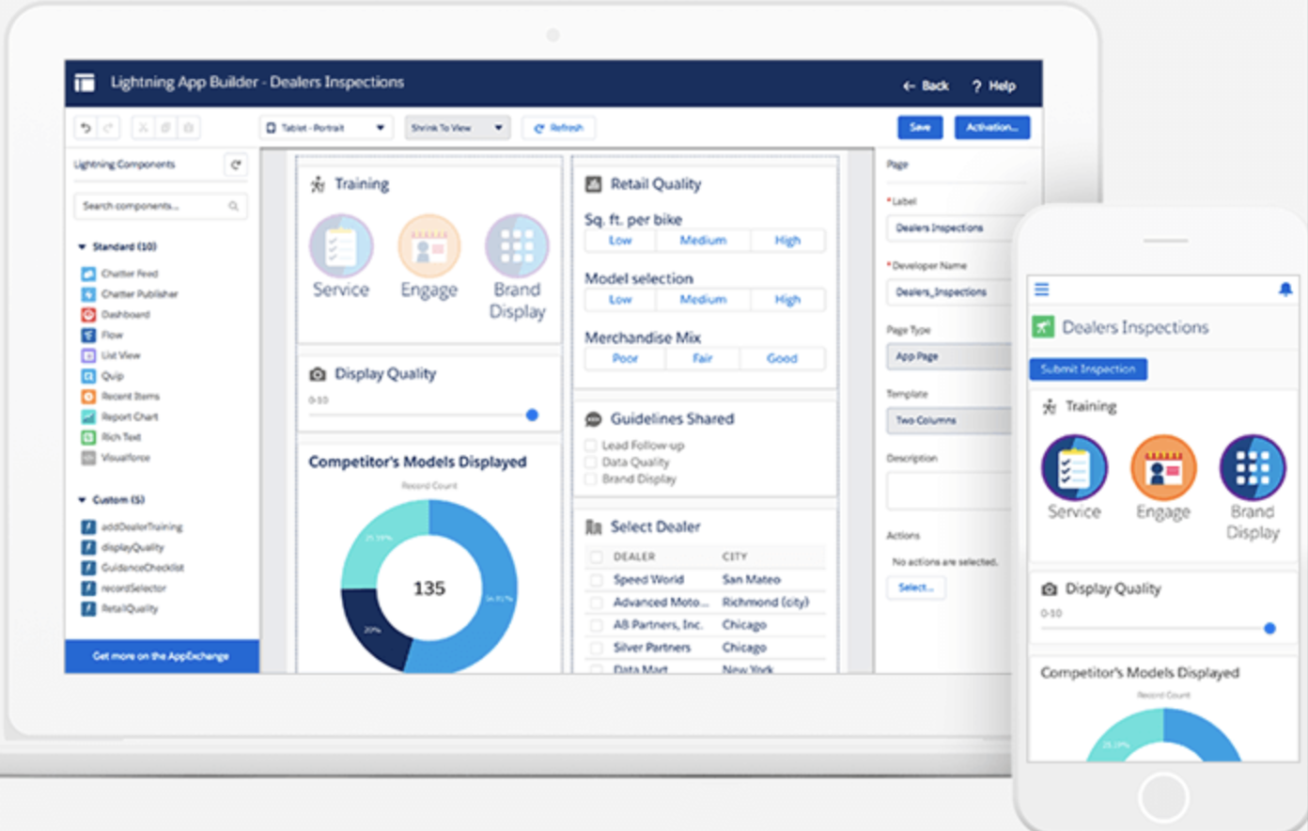
Task: Click the Service icon on phone preview
Action: pos(1075,468)
